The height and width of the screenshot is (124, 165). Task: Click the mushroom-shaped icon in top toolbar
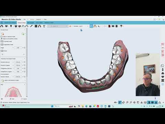point(121,26)
